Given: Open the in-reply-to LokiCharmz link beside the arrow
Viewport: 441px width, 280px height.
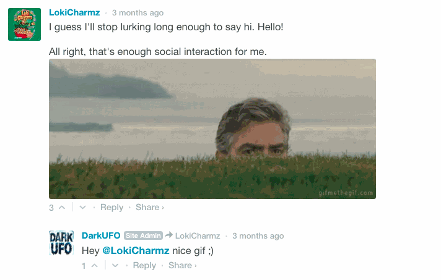Looking at the screenshot, I should click(x=197, y=235).
